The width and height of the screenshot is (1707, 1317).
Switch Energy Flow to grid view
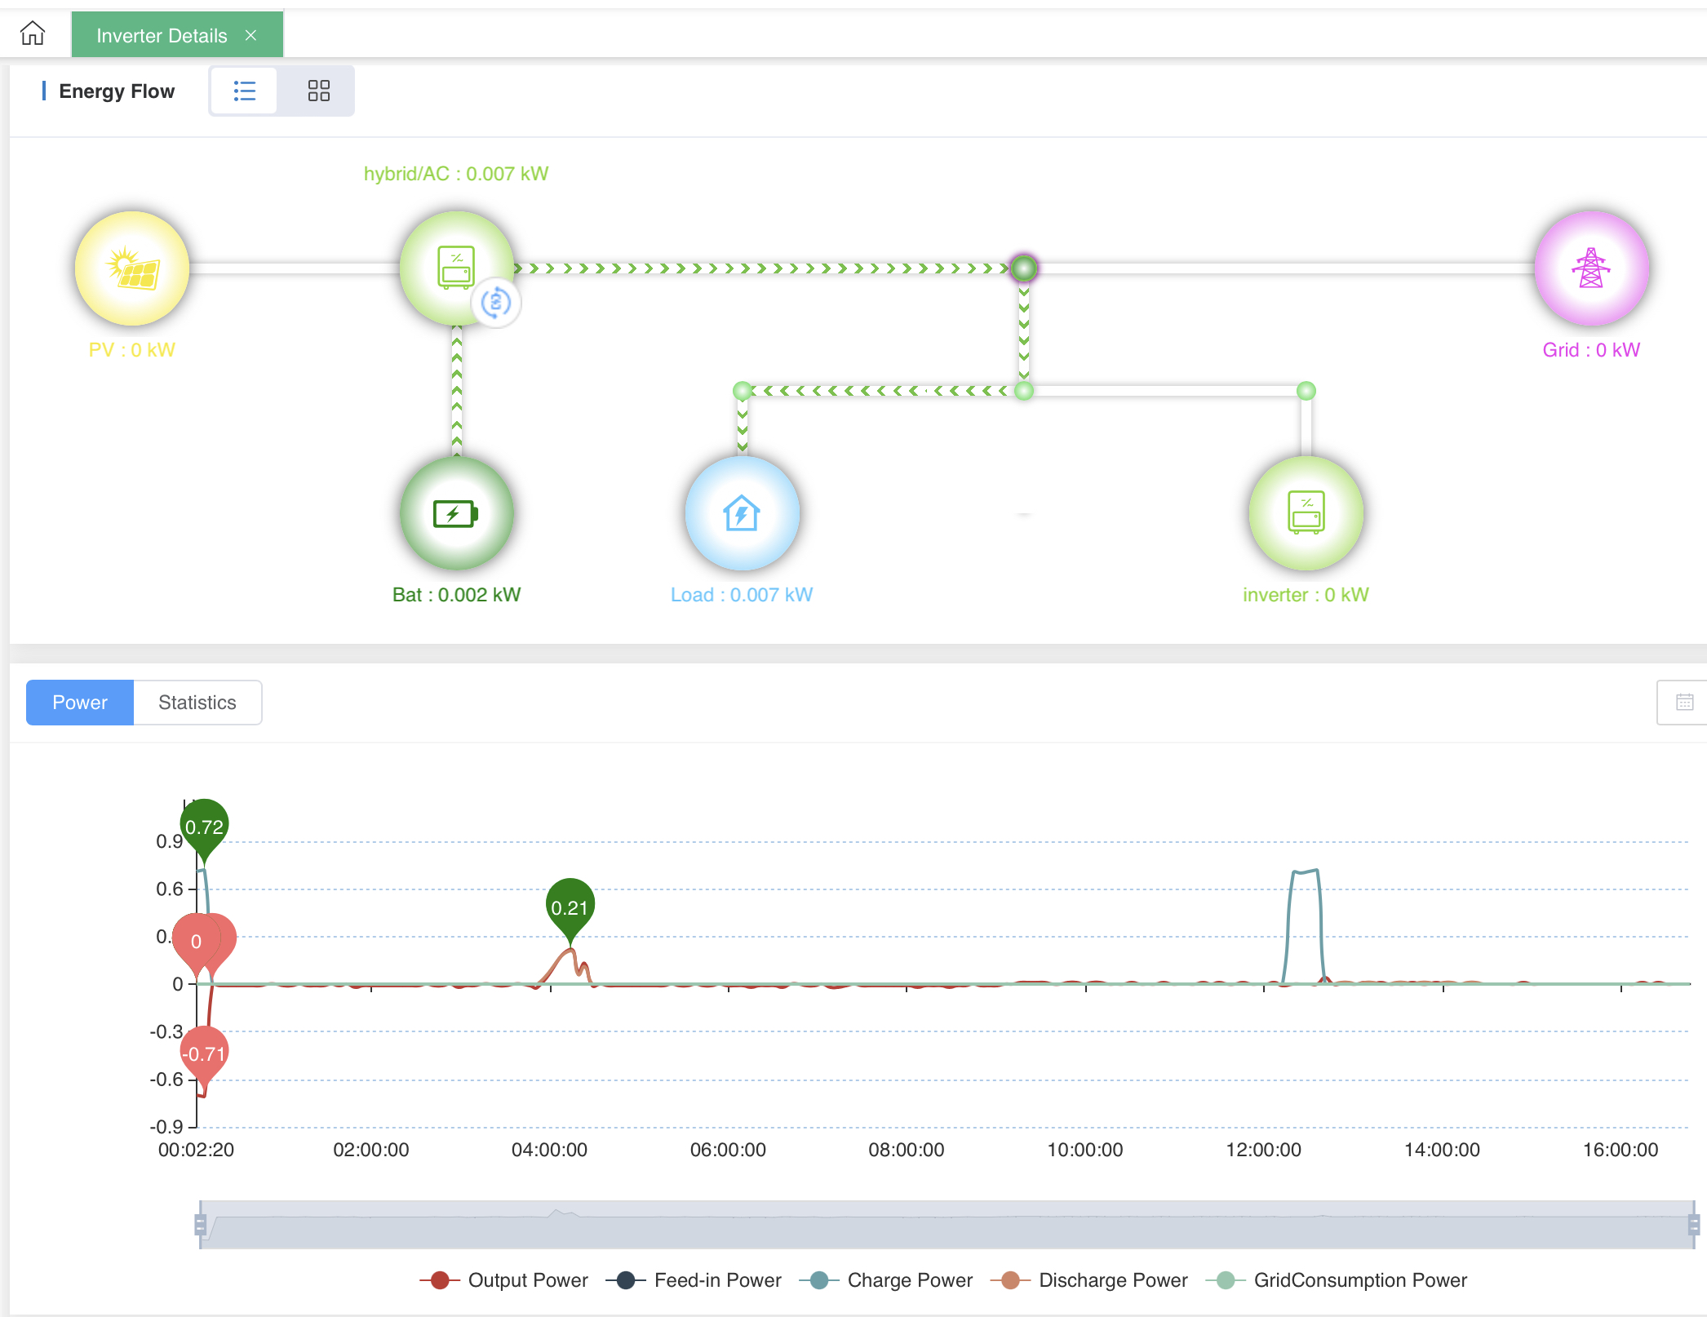click(x=318, y=91)
